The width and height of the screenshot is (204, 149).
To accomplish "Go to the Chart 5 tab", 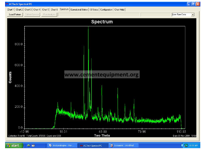I will coord(46,10).
